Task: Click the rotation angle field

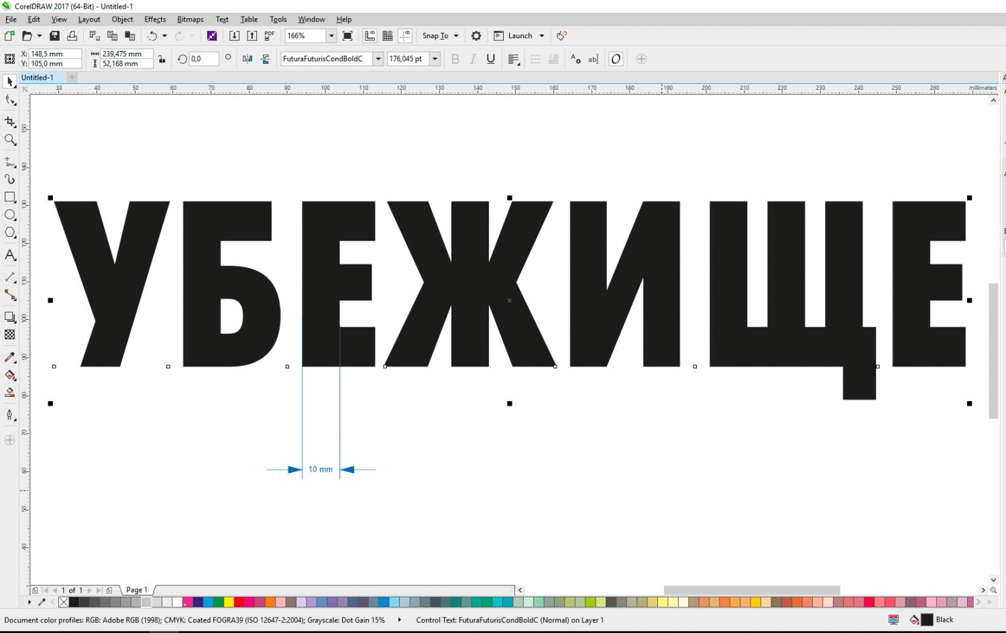Action: [x=204, y=59]
